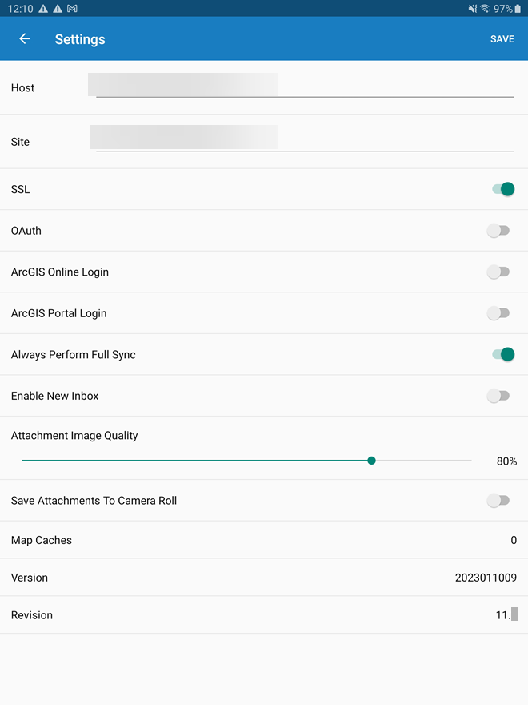528x705 pixels.
Task: Tap the clock in the status bar
Action: (20, 9)
